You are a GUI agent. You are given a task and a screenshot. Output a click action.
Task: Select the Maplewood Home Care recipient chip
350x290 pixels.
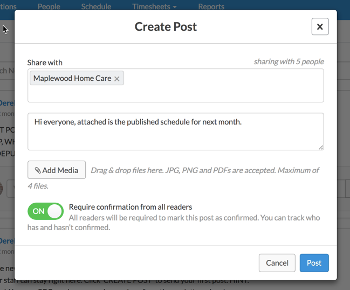click(72, 78)
